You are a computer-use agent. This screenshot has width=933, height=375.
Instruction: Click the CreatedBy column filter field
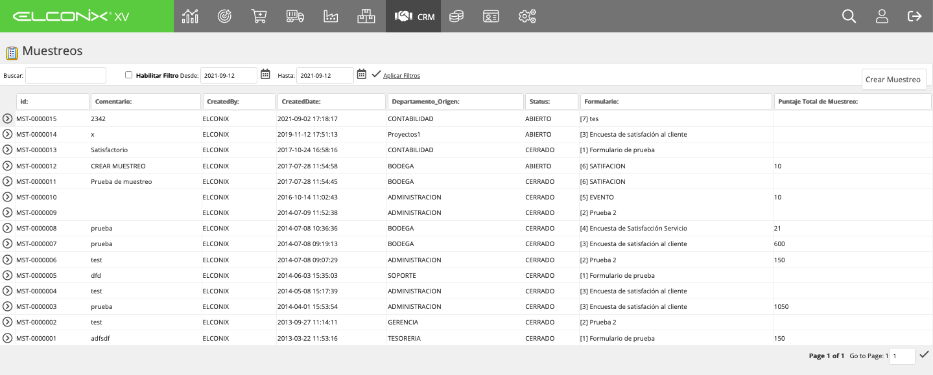click(x=239, y=102)
